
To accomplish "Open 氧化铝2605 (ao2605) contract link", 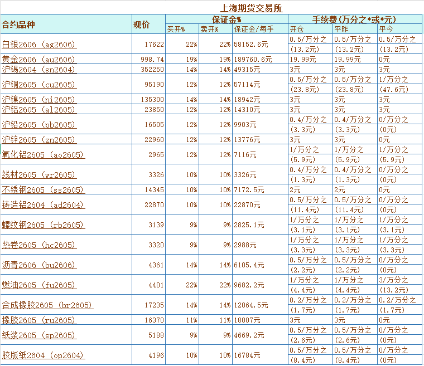I will pyautogui.click(x=44, y=154).
